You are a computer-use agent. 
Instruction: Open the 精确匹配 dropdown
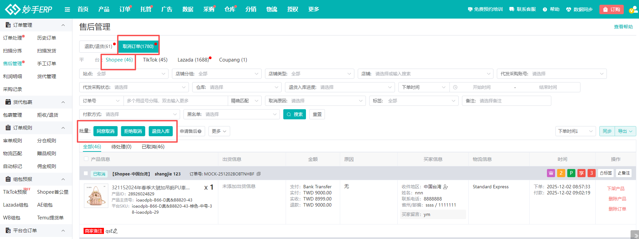[244, 101]
